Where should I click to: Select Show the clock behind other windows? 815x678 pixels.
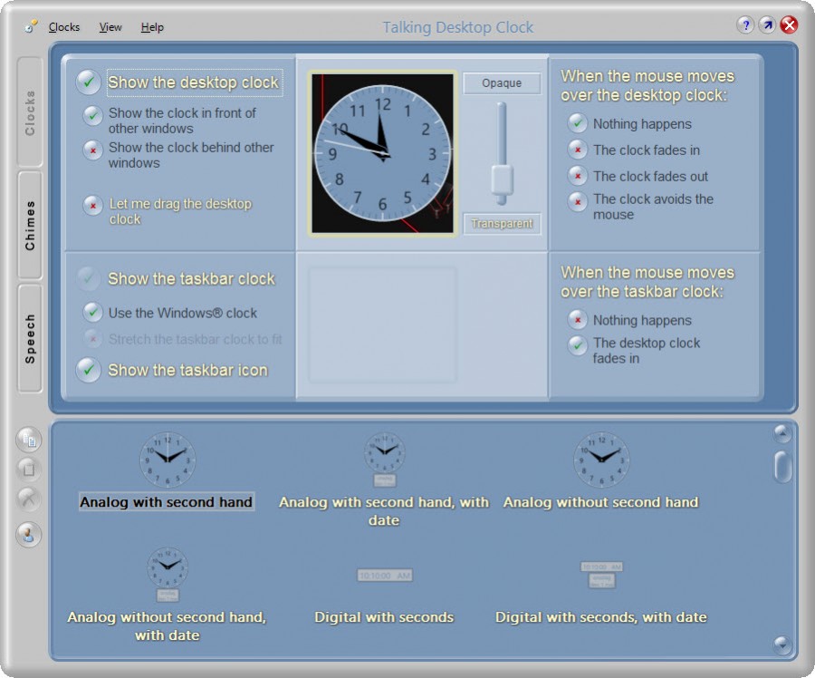coord(92,150)
